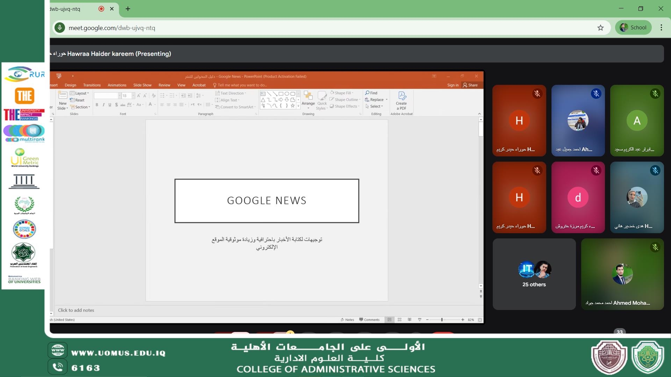Image resolution: width=671 pixels, height=377 pixels.
Task: Toggle Normal view in status bar
Action: point(389,320)
